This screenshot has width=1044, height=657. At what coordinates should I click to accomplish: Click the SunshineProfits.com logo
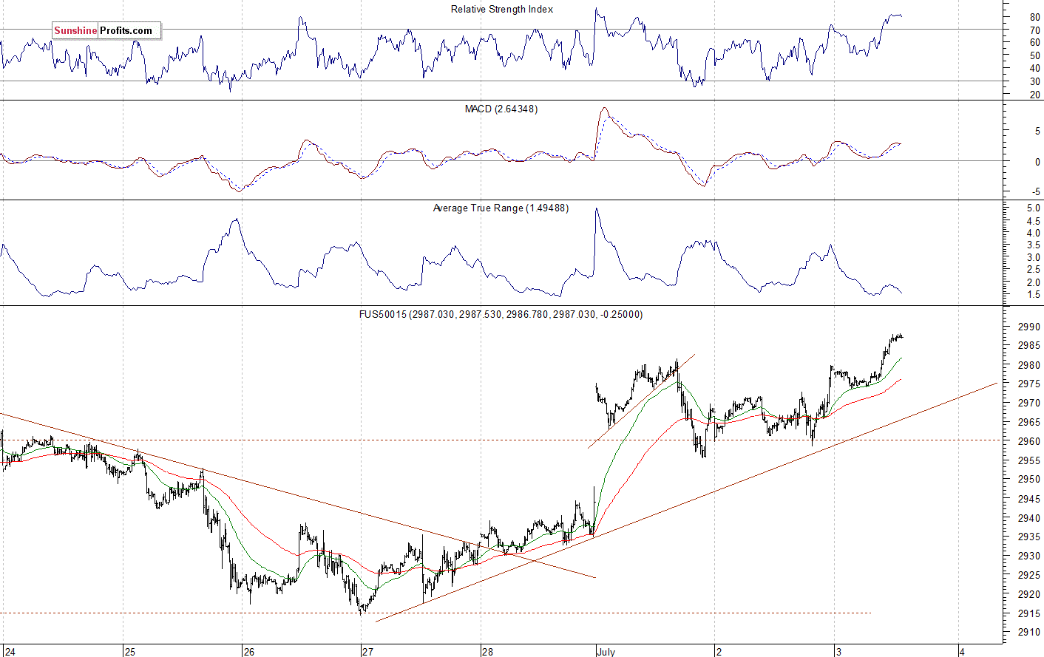(106, 31)
